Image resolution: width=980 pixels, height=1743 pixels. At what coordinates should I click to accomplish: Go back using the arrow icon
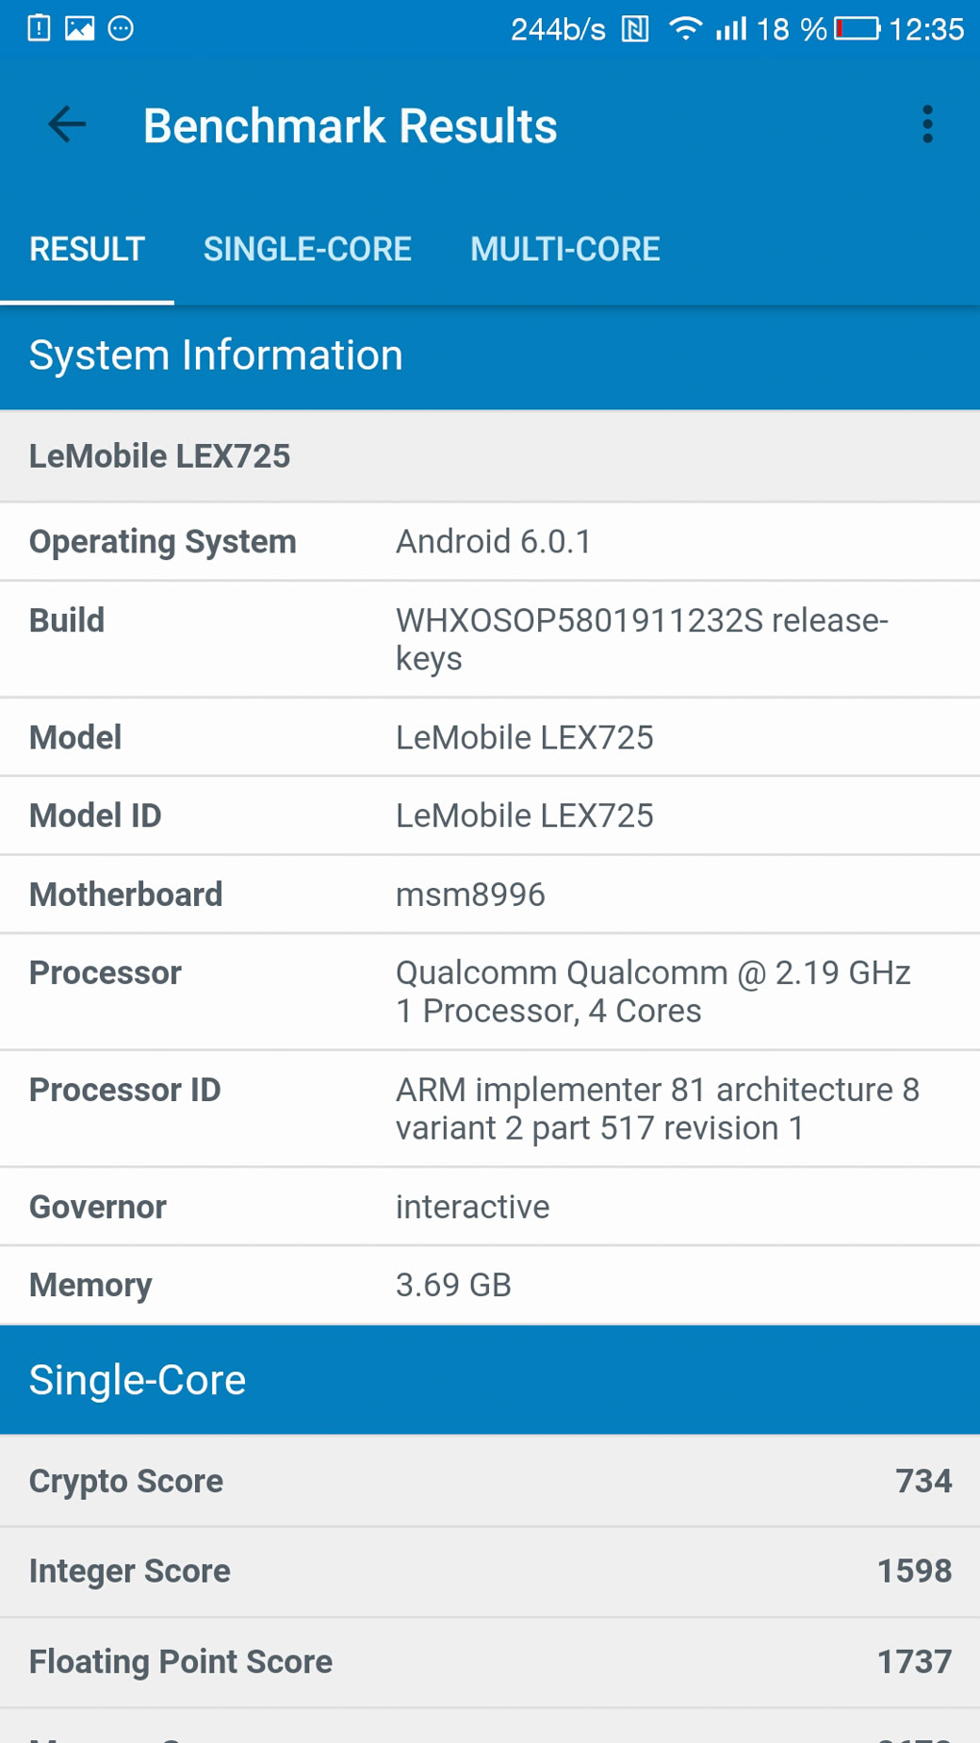(67, 124)
